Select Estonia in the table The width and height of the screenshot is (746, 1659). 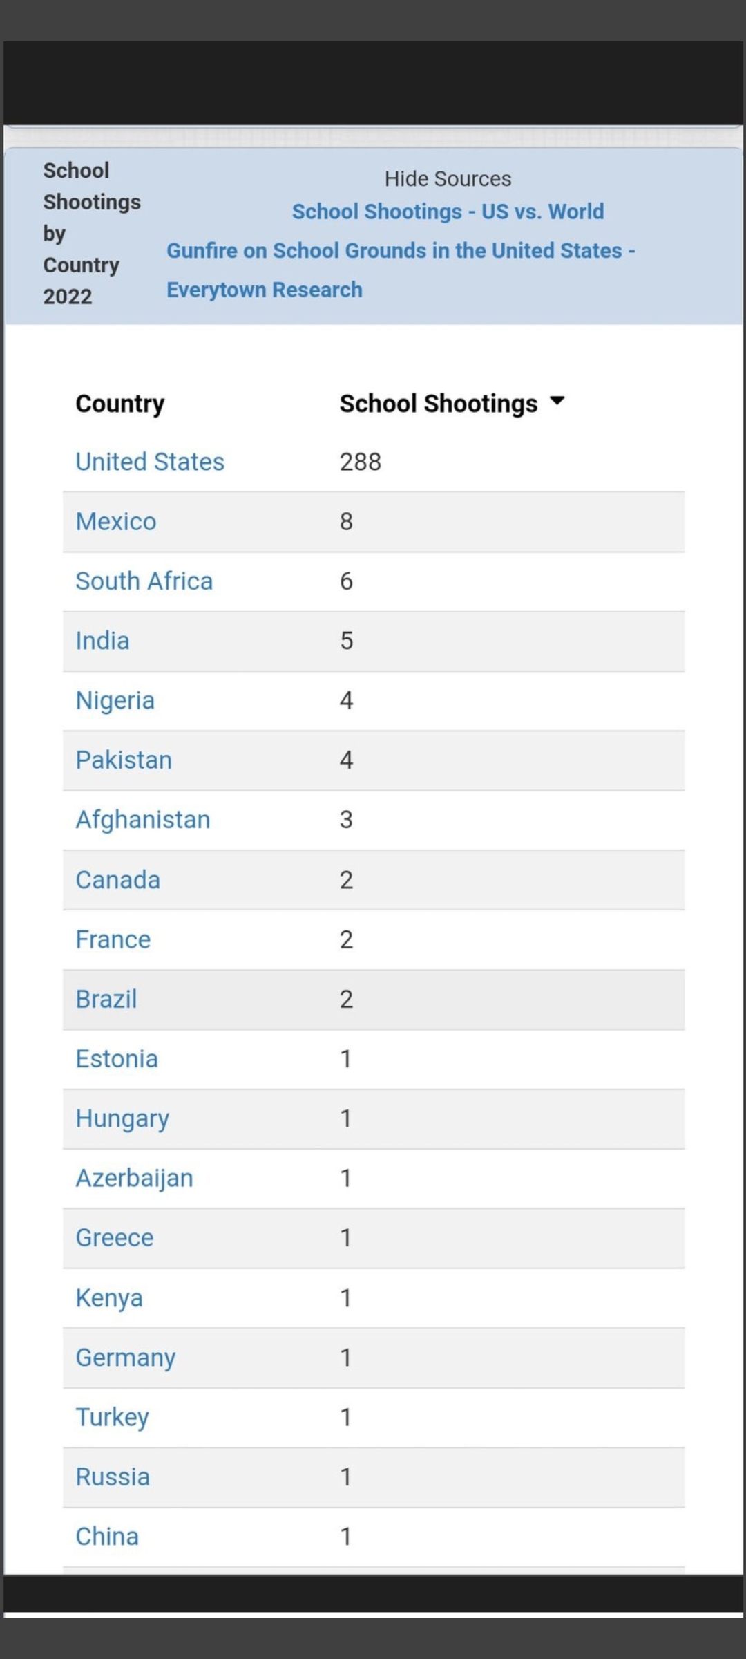tap(117, 1059)
